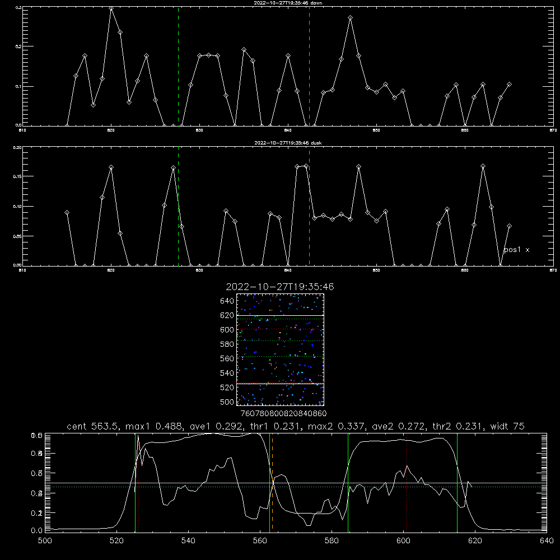Click the 540 label on the image panel y-axis

point(227,373)
